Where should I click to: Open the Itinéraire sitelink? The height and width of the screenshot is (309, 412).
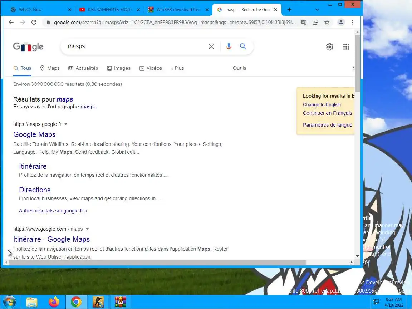33,166
